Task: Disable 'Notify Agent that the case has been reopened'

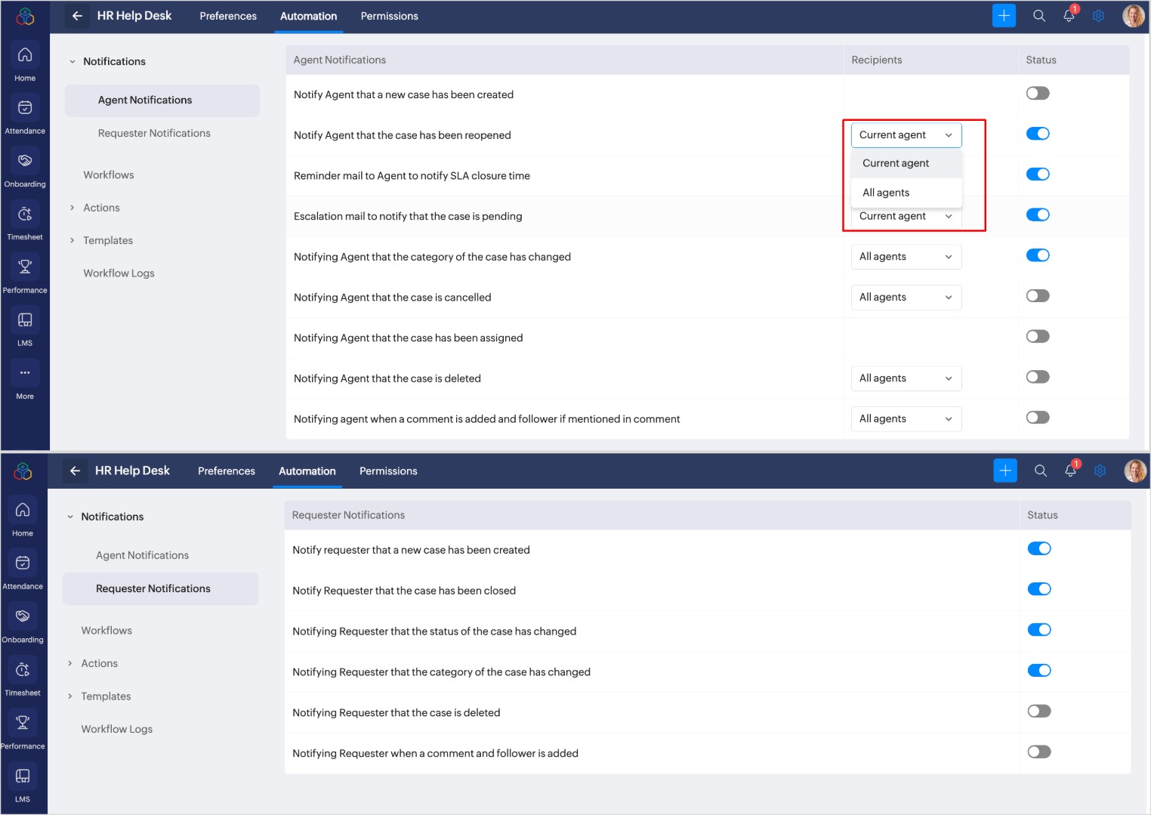Action: [x=1038, y=134]
